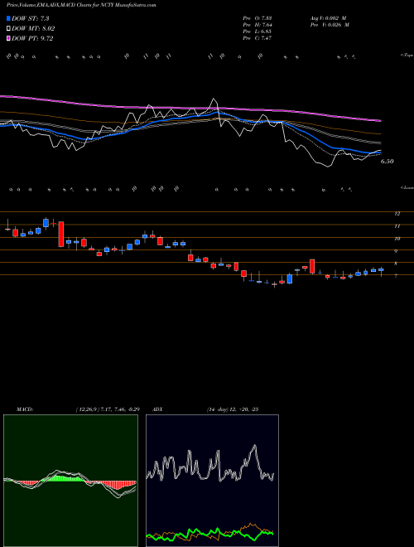The height and width of the screenshot is (547, 414).
Task: Click the 'Pre C: 7.47' close value
Action: (x=258, y=38)
